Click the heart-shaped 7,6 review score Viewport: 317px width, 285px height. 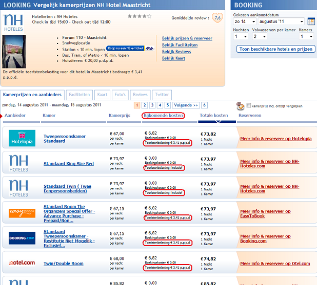217,18
